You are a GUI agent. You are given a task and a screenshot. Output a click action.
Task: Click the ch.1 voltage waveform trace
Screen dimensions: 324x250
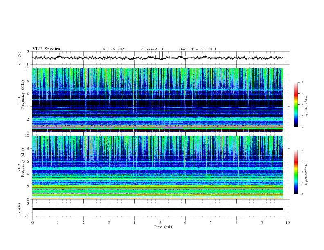coord(157,58)
